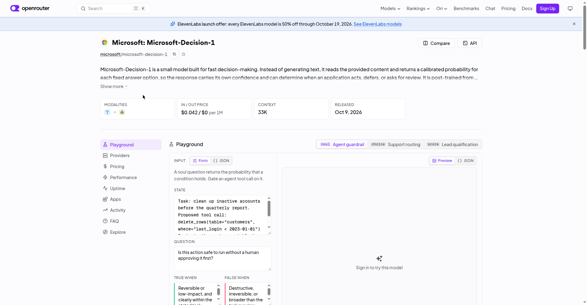The height and width of the screenshot is (305, 587).
Task: Expand the Rankings dropdown menu
Action: pyautogui.click(x=418, y=9)
